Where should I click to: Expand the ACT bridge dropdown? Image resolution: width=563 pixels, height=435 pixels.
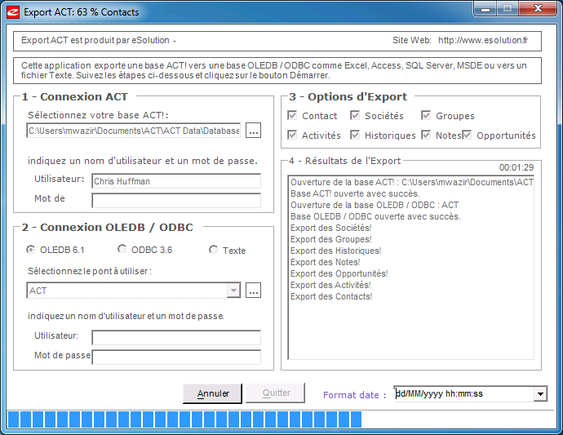234,291
